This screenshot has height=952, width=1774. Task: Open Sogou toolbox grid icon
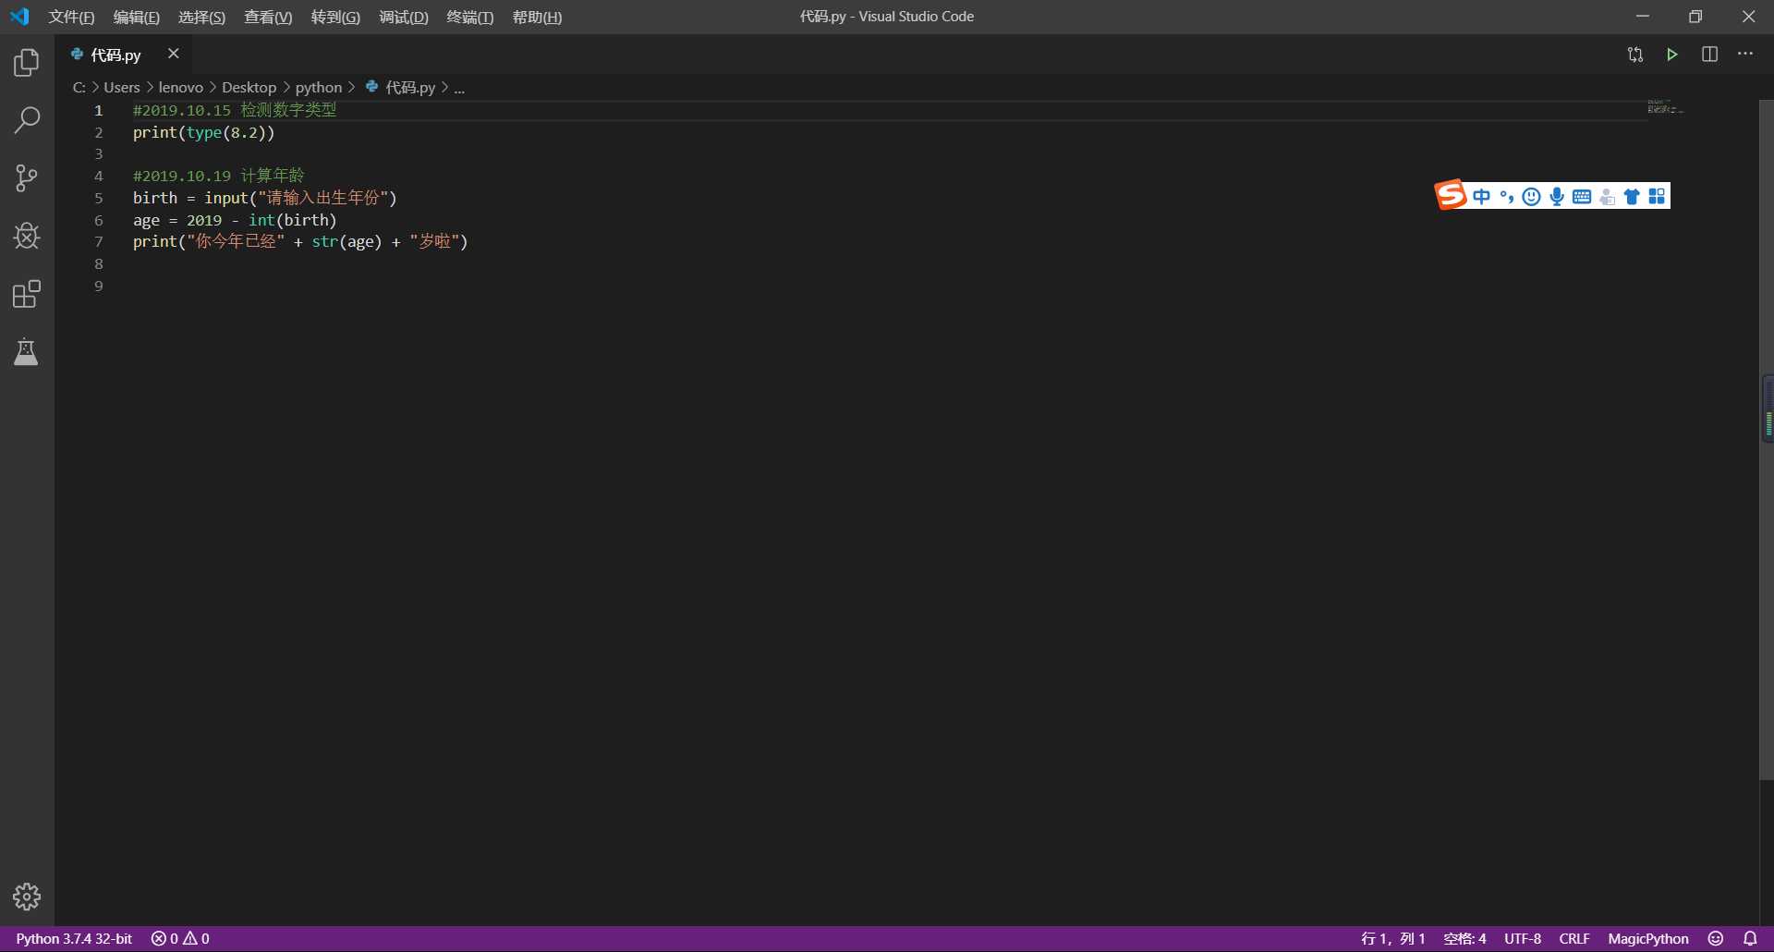pos(1657,196)
